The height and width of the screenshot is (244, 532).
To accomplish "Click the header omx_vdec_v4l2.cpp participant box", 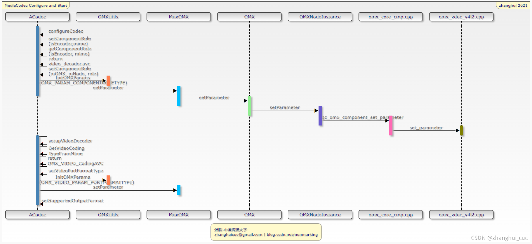I will click(461, 17).
